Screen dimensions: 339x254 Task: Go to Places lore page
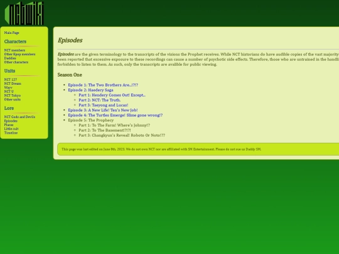(x=9, y=125)
